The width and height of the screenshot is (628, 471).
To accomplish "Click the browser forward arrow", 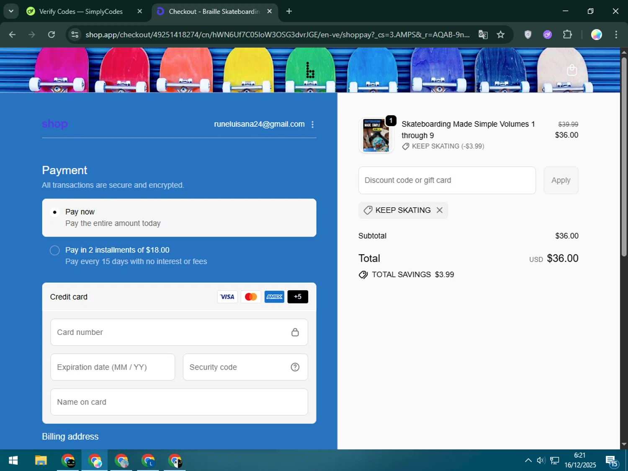I will pos(32,35).
